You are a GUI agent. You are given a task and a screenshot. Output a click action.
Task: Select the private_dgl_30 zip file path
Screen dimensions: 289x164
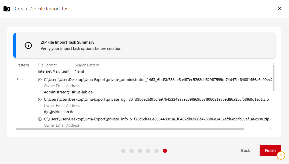(156, 99)
